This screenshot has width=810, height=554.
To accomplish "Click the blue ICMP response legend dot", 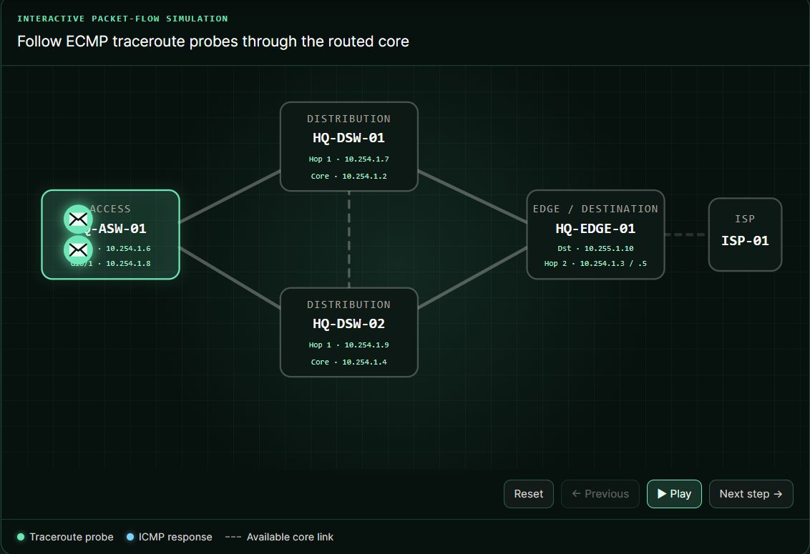I will 130,537.
